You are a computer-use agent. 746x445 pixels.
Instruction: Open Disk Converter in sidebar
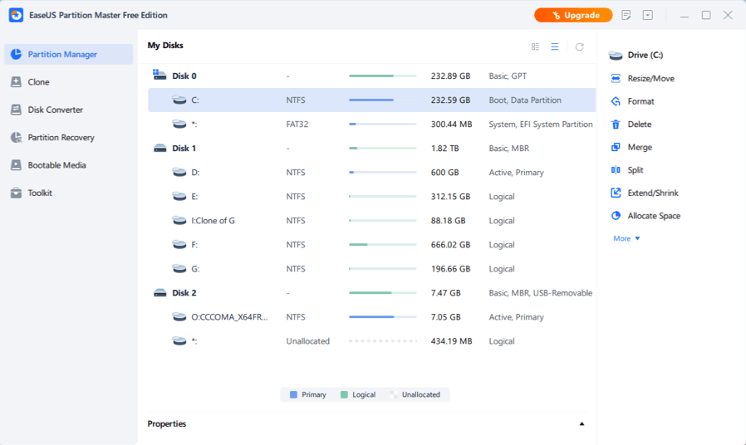pos(55,110)
